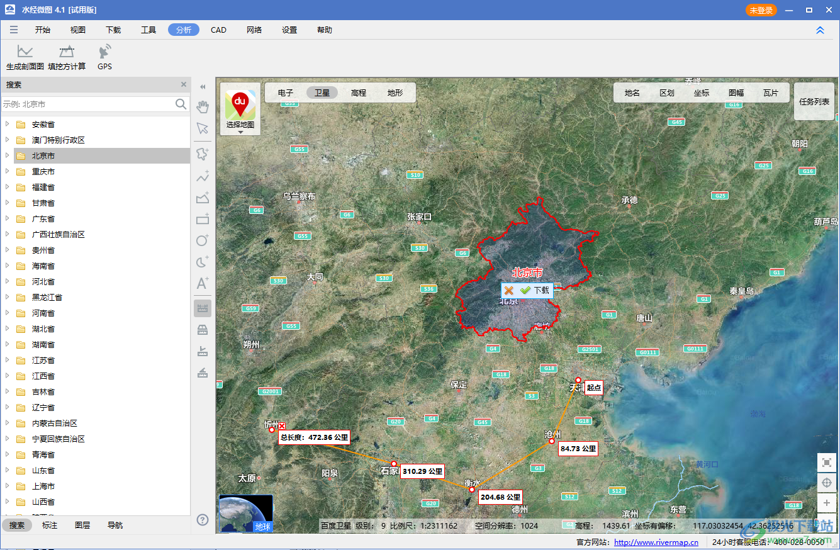The width and height of the screenshot is (840, 550).
Task: Switch the map to 地形 mode
Action: [x=395, y=93]
